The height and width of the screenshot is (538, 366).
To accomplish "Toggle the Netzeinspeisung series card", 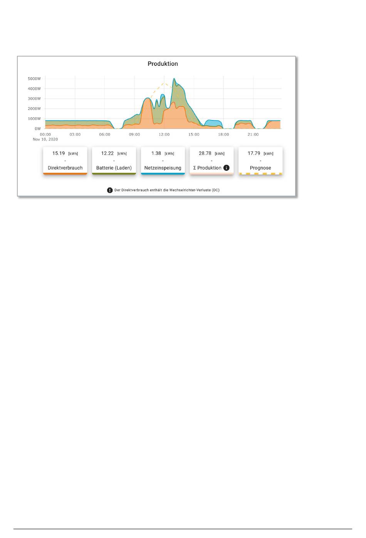I will pos(163,161).
